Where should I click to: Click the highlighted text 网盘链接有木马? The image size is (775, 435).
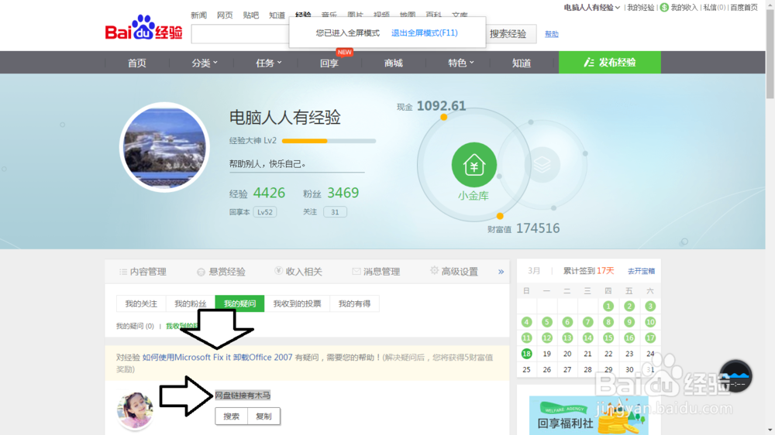[243, 395]
